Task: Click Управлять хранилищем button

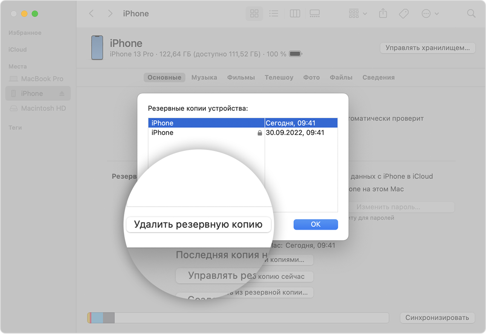Action: coord(427,48)
